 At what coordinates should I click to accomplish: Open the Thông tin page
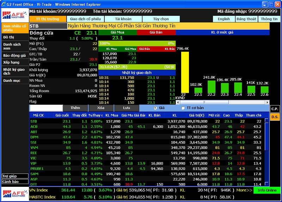pos(269,19)
